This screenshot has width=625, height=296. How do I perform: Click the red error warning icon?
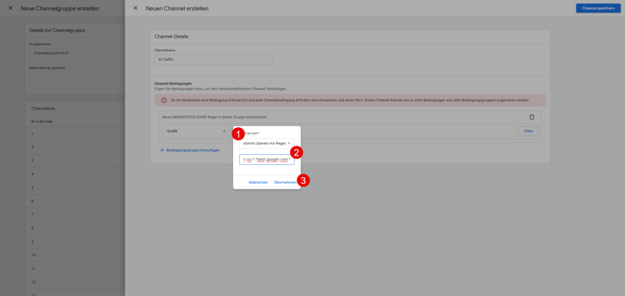[164, 100]
